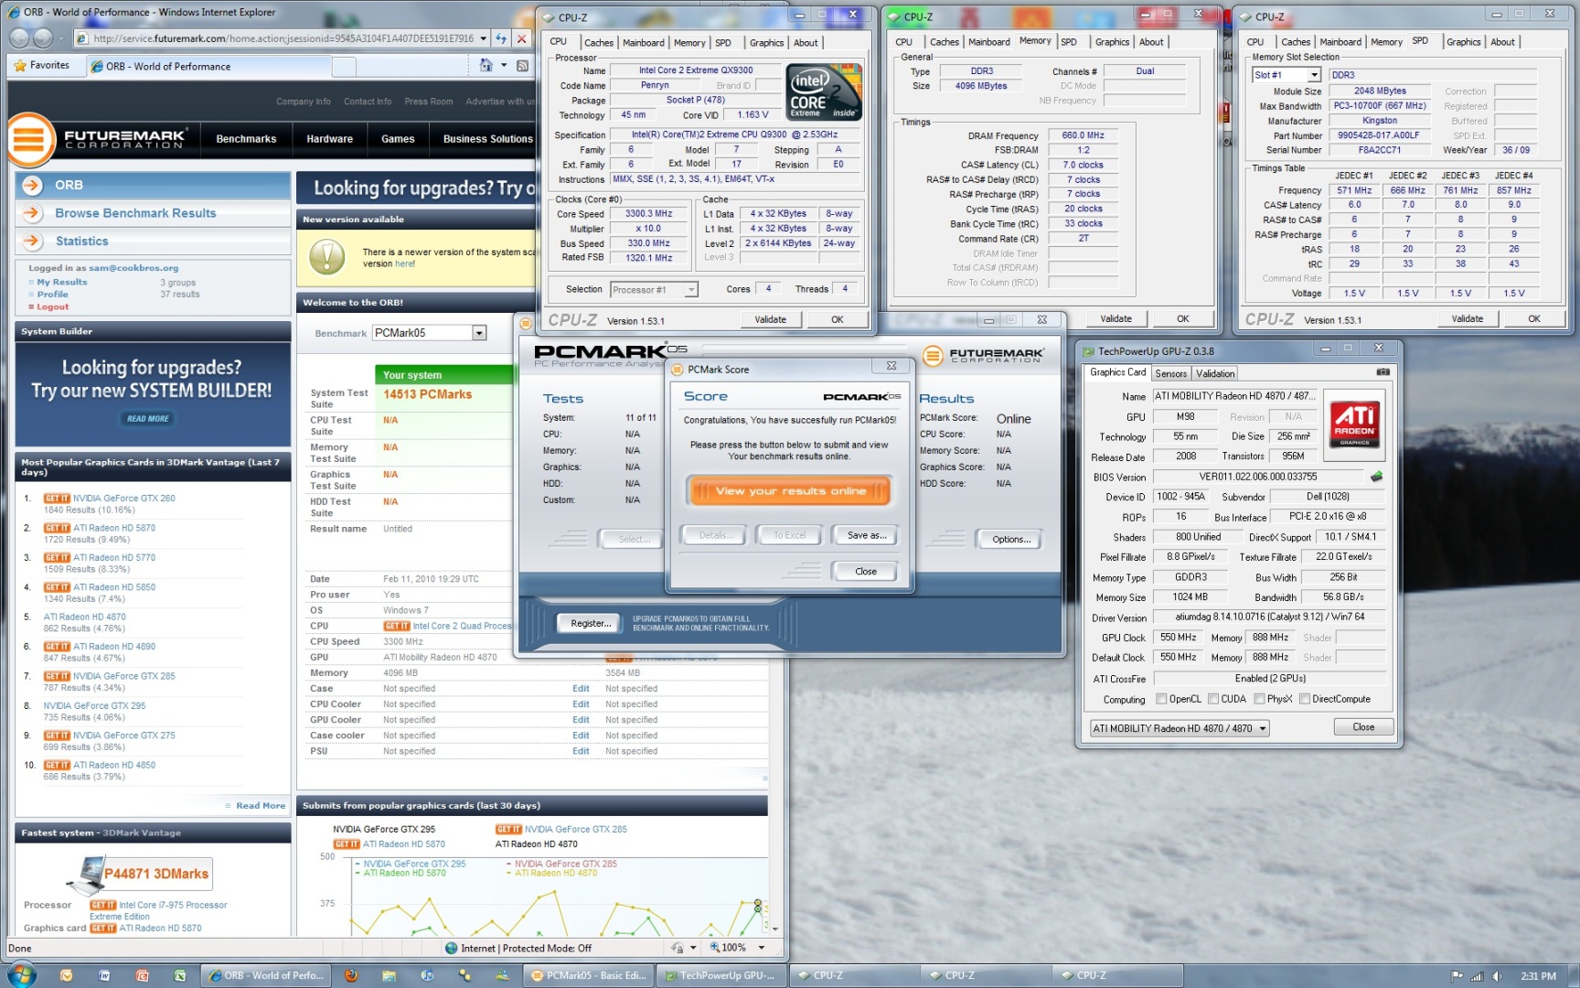The height and width of the screenshot is (988, 1580).
Task: Launch Firefox from the taskbar
Action: point(350,975)
